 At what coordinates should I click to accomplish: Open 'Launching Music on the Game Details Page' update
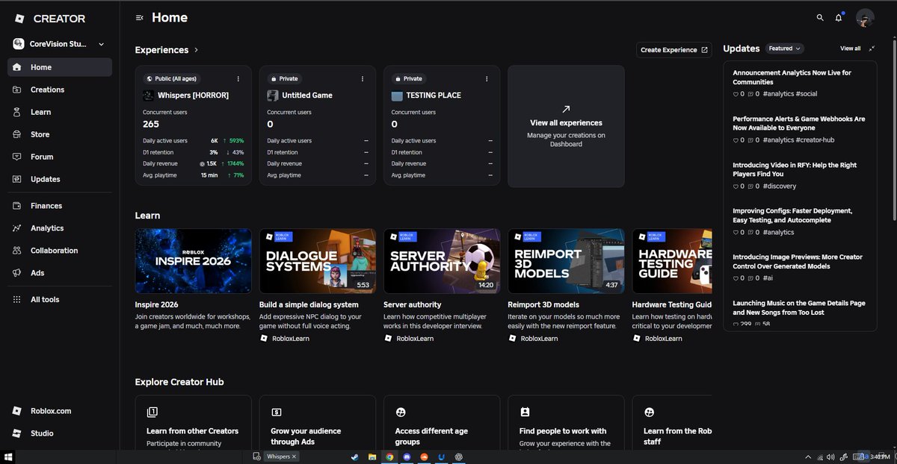point(799,308)
